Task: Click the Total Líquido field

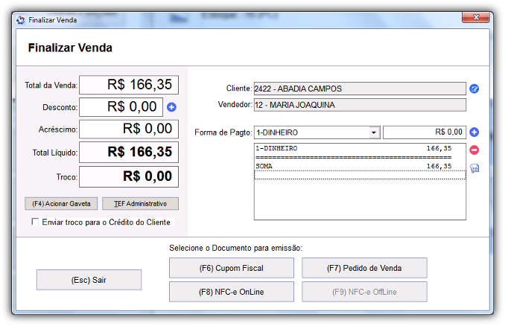Action: pos(129,153)
